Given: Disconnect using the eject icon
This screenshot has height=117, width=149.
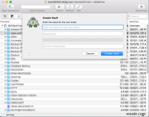Looking at the screenshot, I should [x=141, y=7].
